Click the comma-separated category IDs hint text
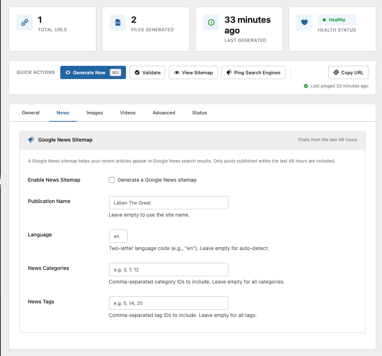Screen dimensions: 382x356 (197, 282)
